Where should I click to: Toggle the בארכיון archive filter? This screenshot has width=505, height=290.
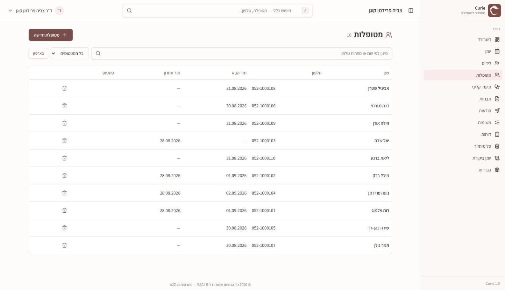tap(38, 54)
